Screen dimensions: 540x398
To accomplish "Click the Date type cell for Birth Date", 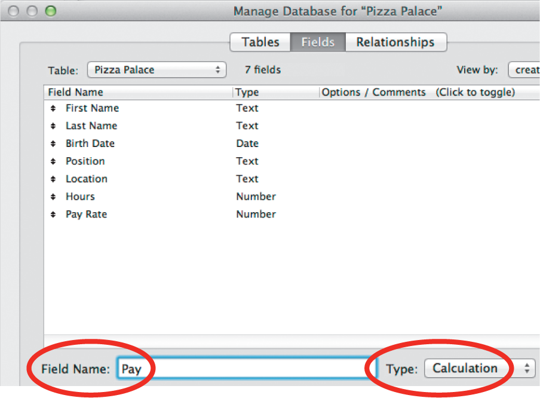I will pyautogui.click(x=247, y=143).
